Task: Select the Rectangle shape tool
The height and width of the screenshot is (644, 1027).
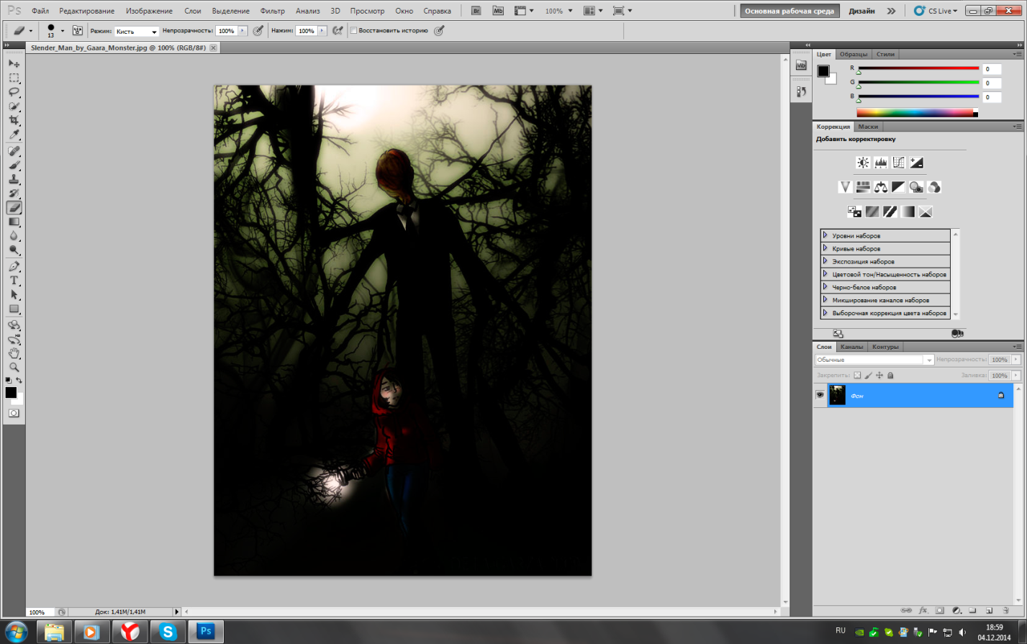Action: click(14, 309)
